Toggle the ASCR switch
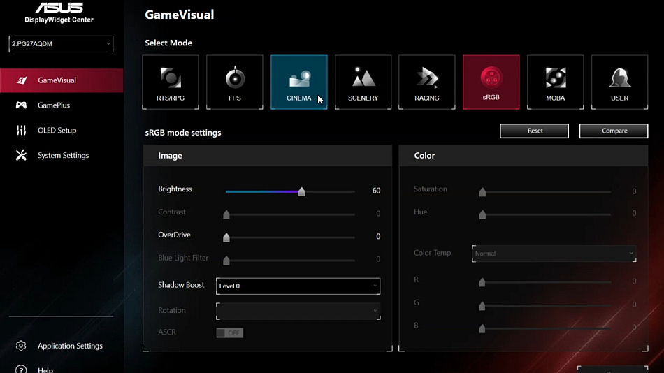The width and height of the screenshot is (664, 373). coord(229,332)
